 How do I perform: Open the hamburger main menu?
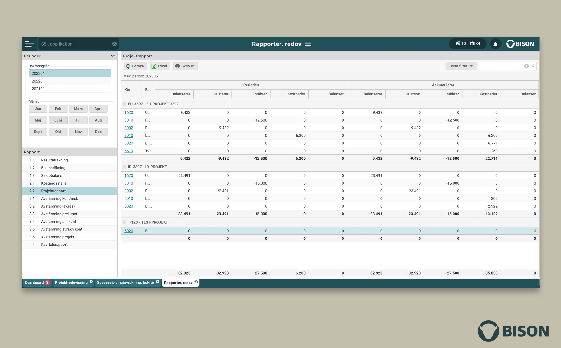(x=29, y=44)
